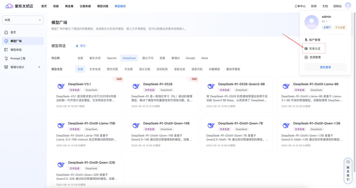Click the 首页 house icon in sidebar
356x188 pixels.
tap(6, 32)
